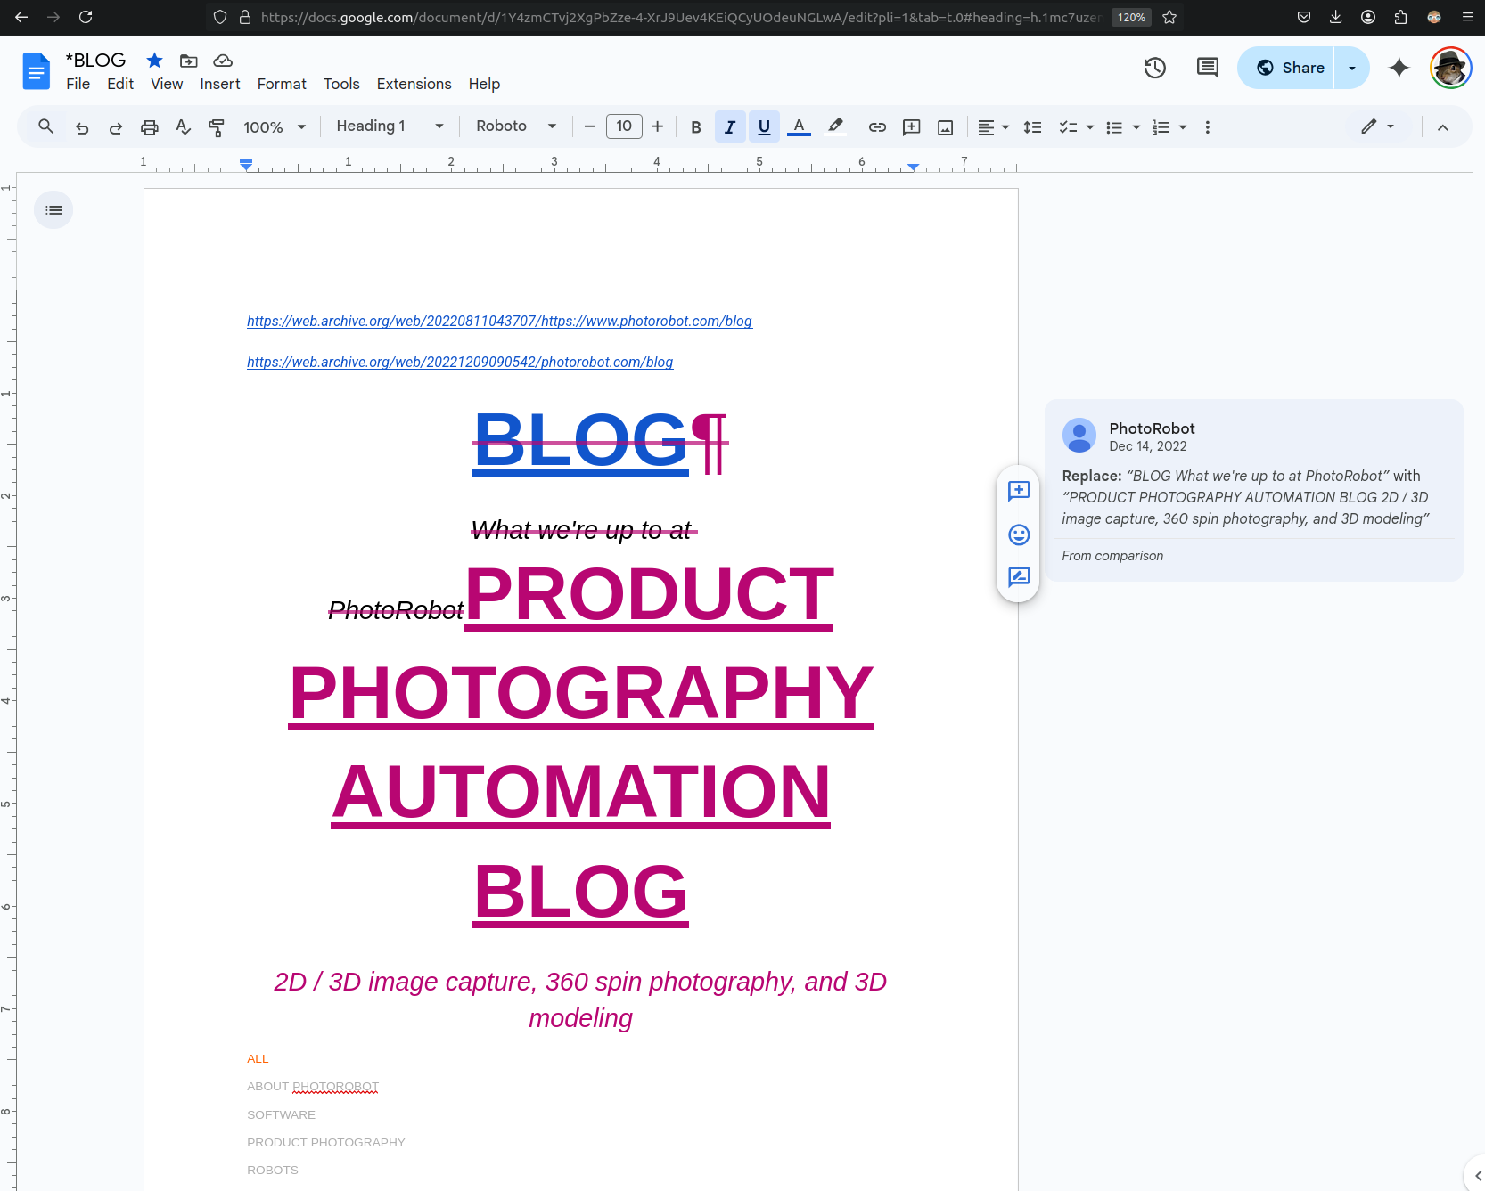The height and width of the screenshot is (1191, 1485).
Task: Click the floating add comment button
Action: [x=1019, y=491]
